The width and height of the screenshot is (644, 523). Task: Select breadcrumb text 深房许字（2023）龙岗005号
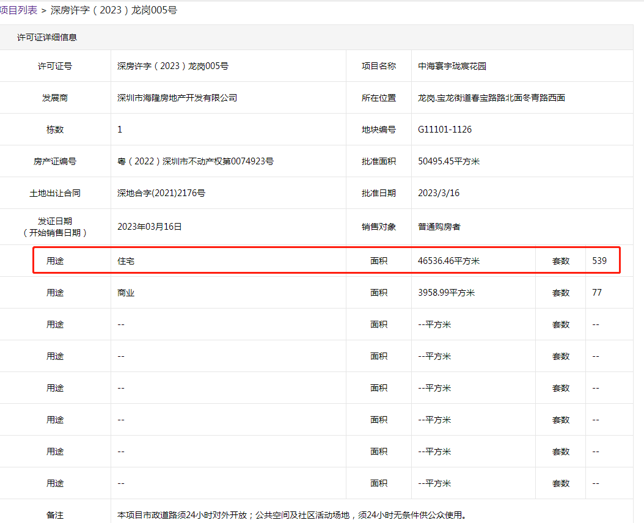114,10
